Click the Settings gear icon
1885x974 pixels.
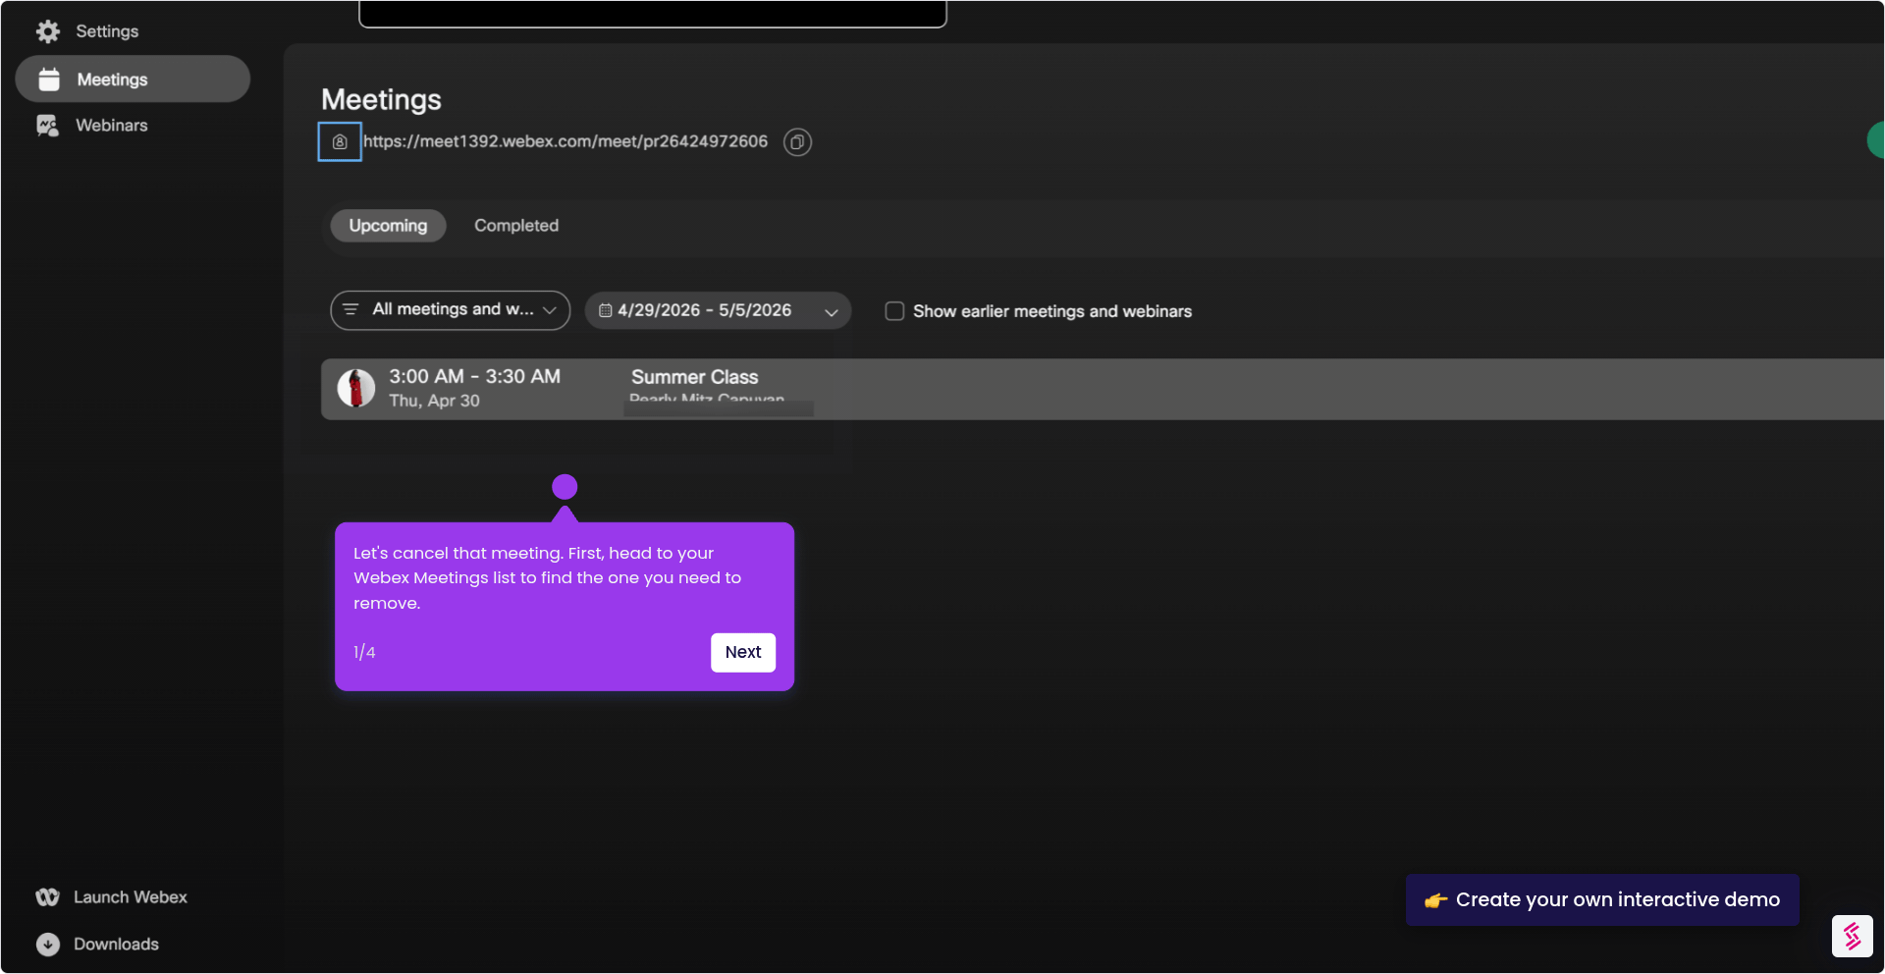pyautogui.click(x=48, y=31)
